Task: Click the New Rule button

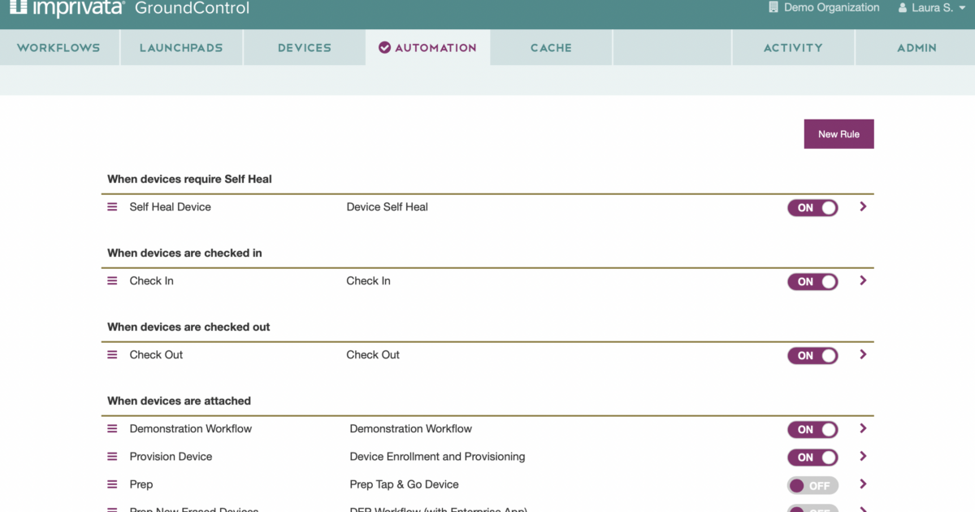Action: 838,134
